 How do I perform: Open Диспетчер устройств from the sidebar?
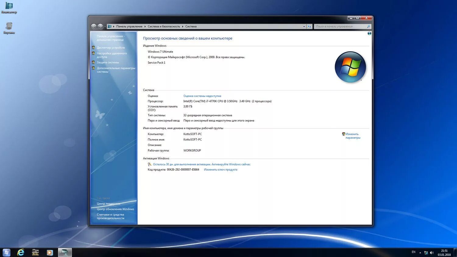click(x=111, y=48)
